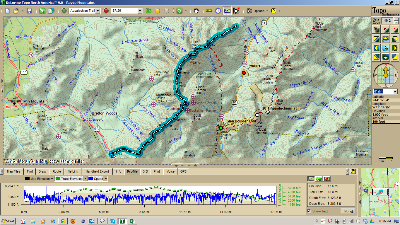The width and height of the screenshot is (400, 225).
Task: Activate the elevation Profile toolbar icon
Action: 227,11
